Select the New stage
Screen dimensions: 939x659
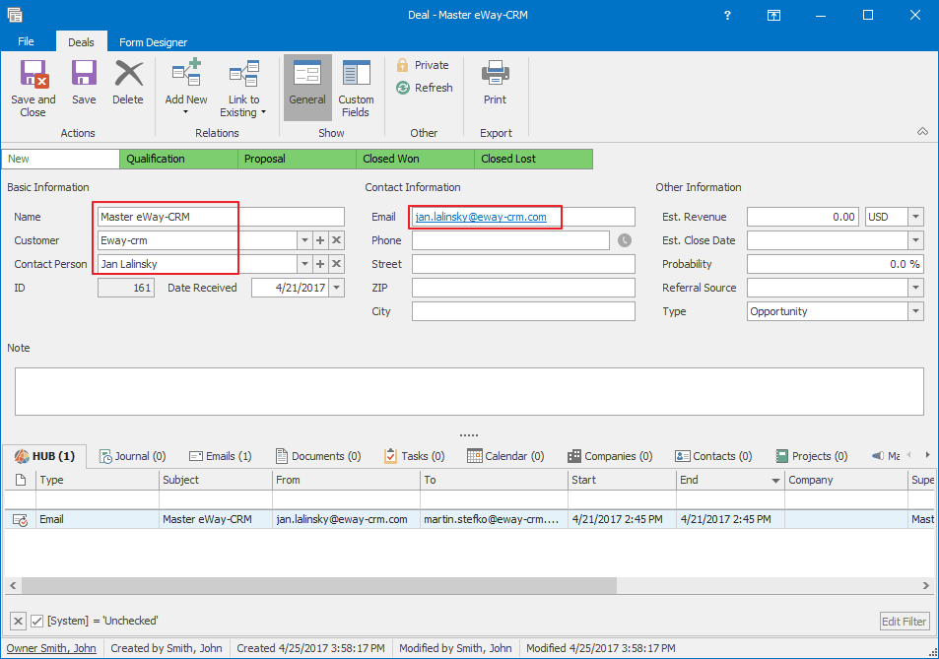click(60, 159)
